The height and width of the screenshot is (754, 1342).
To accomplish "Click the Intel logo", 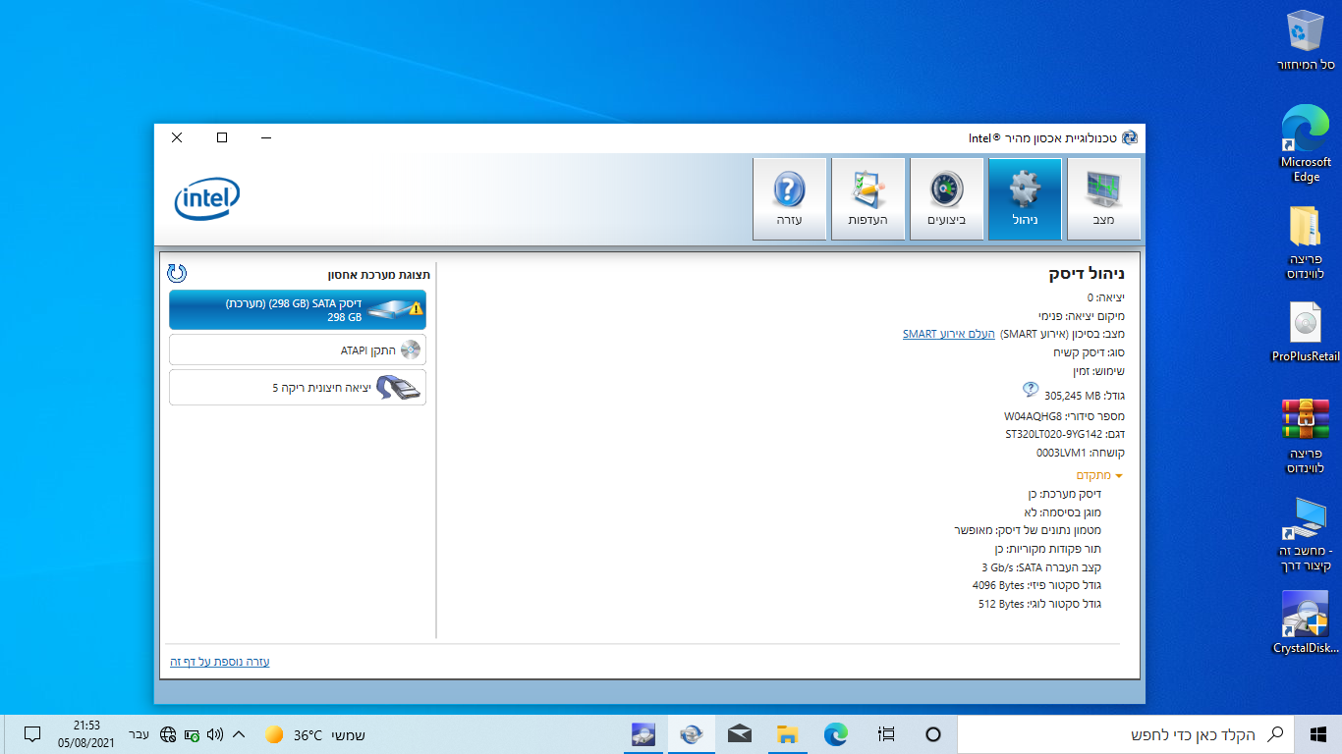I will pos(207,200).
